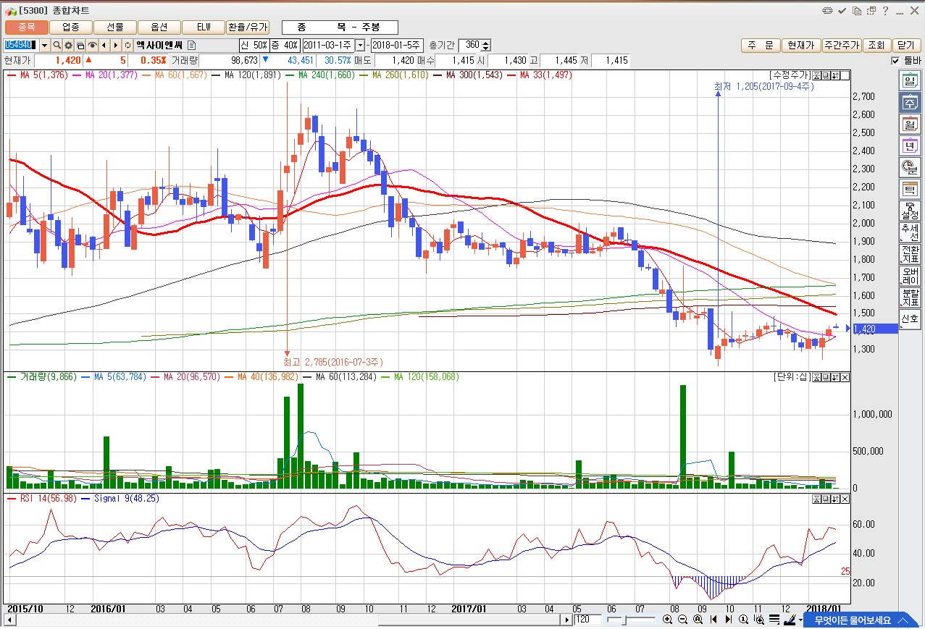The height and width of the screenshot is (629, 925).
Task: Click the swap arrows icon in price pane header
Action: 835,75
